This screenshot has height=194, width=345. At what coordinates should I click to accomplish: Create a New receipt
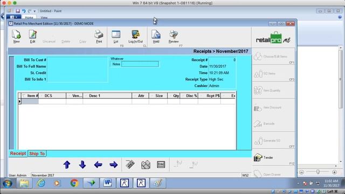click(16, 37)
